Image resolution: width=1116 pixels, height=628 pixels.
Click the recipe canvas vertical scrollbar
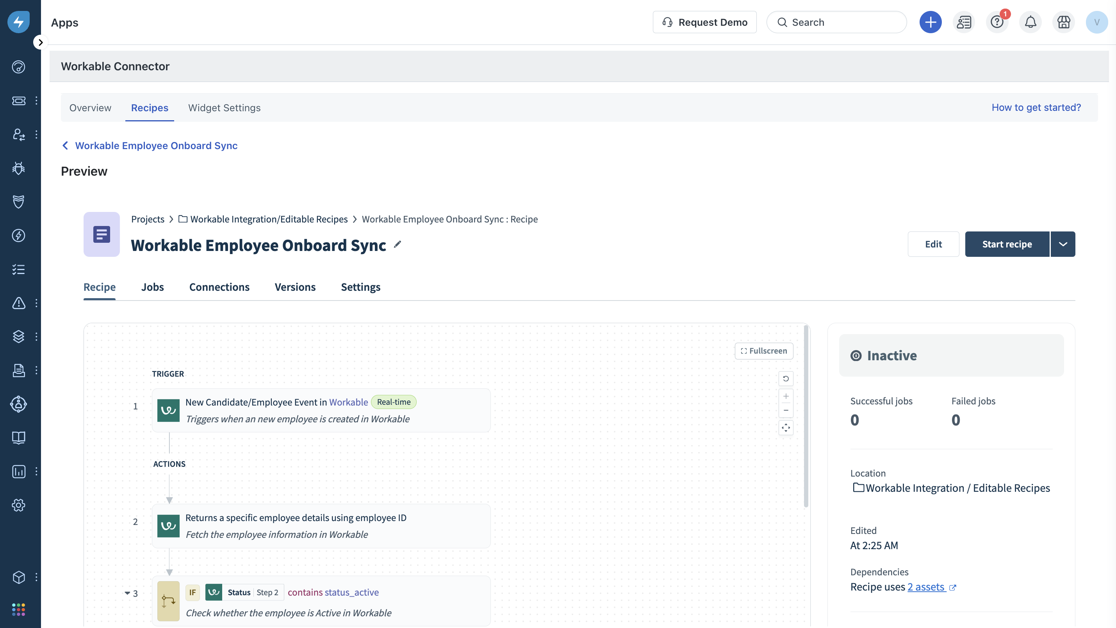pyautogui.click(x=806, y=416)
